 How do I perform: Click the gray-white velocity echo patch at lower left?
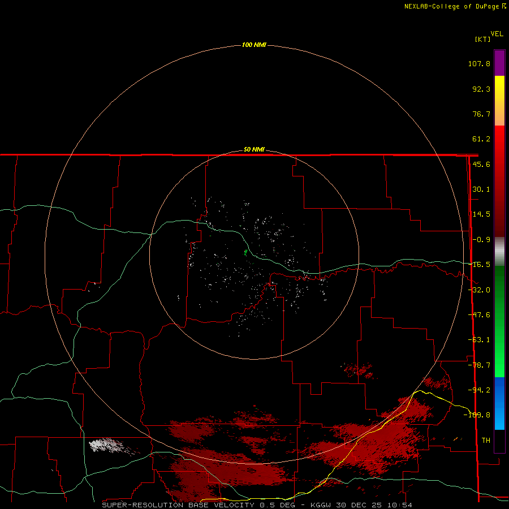(107, 445)
